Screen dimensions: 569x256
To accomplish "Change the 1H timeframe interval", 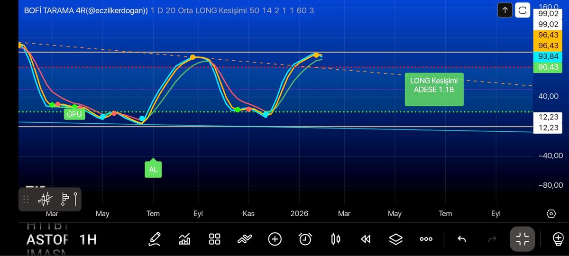I will tap(88, 239).
